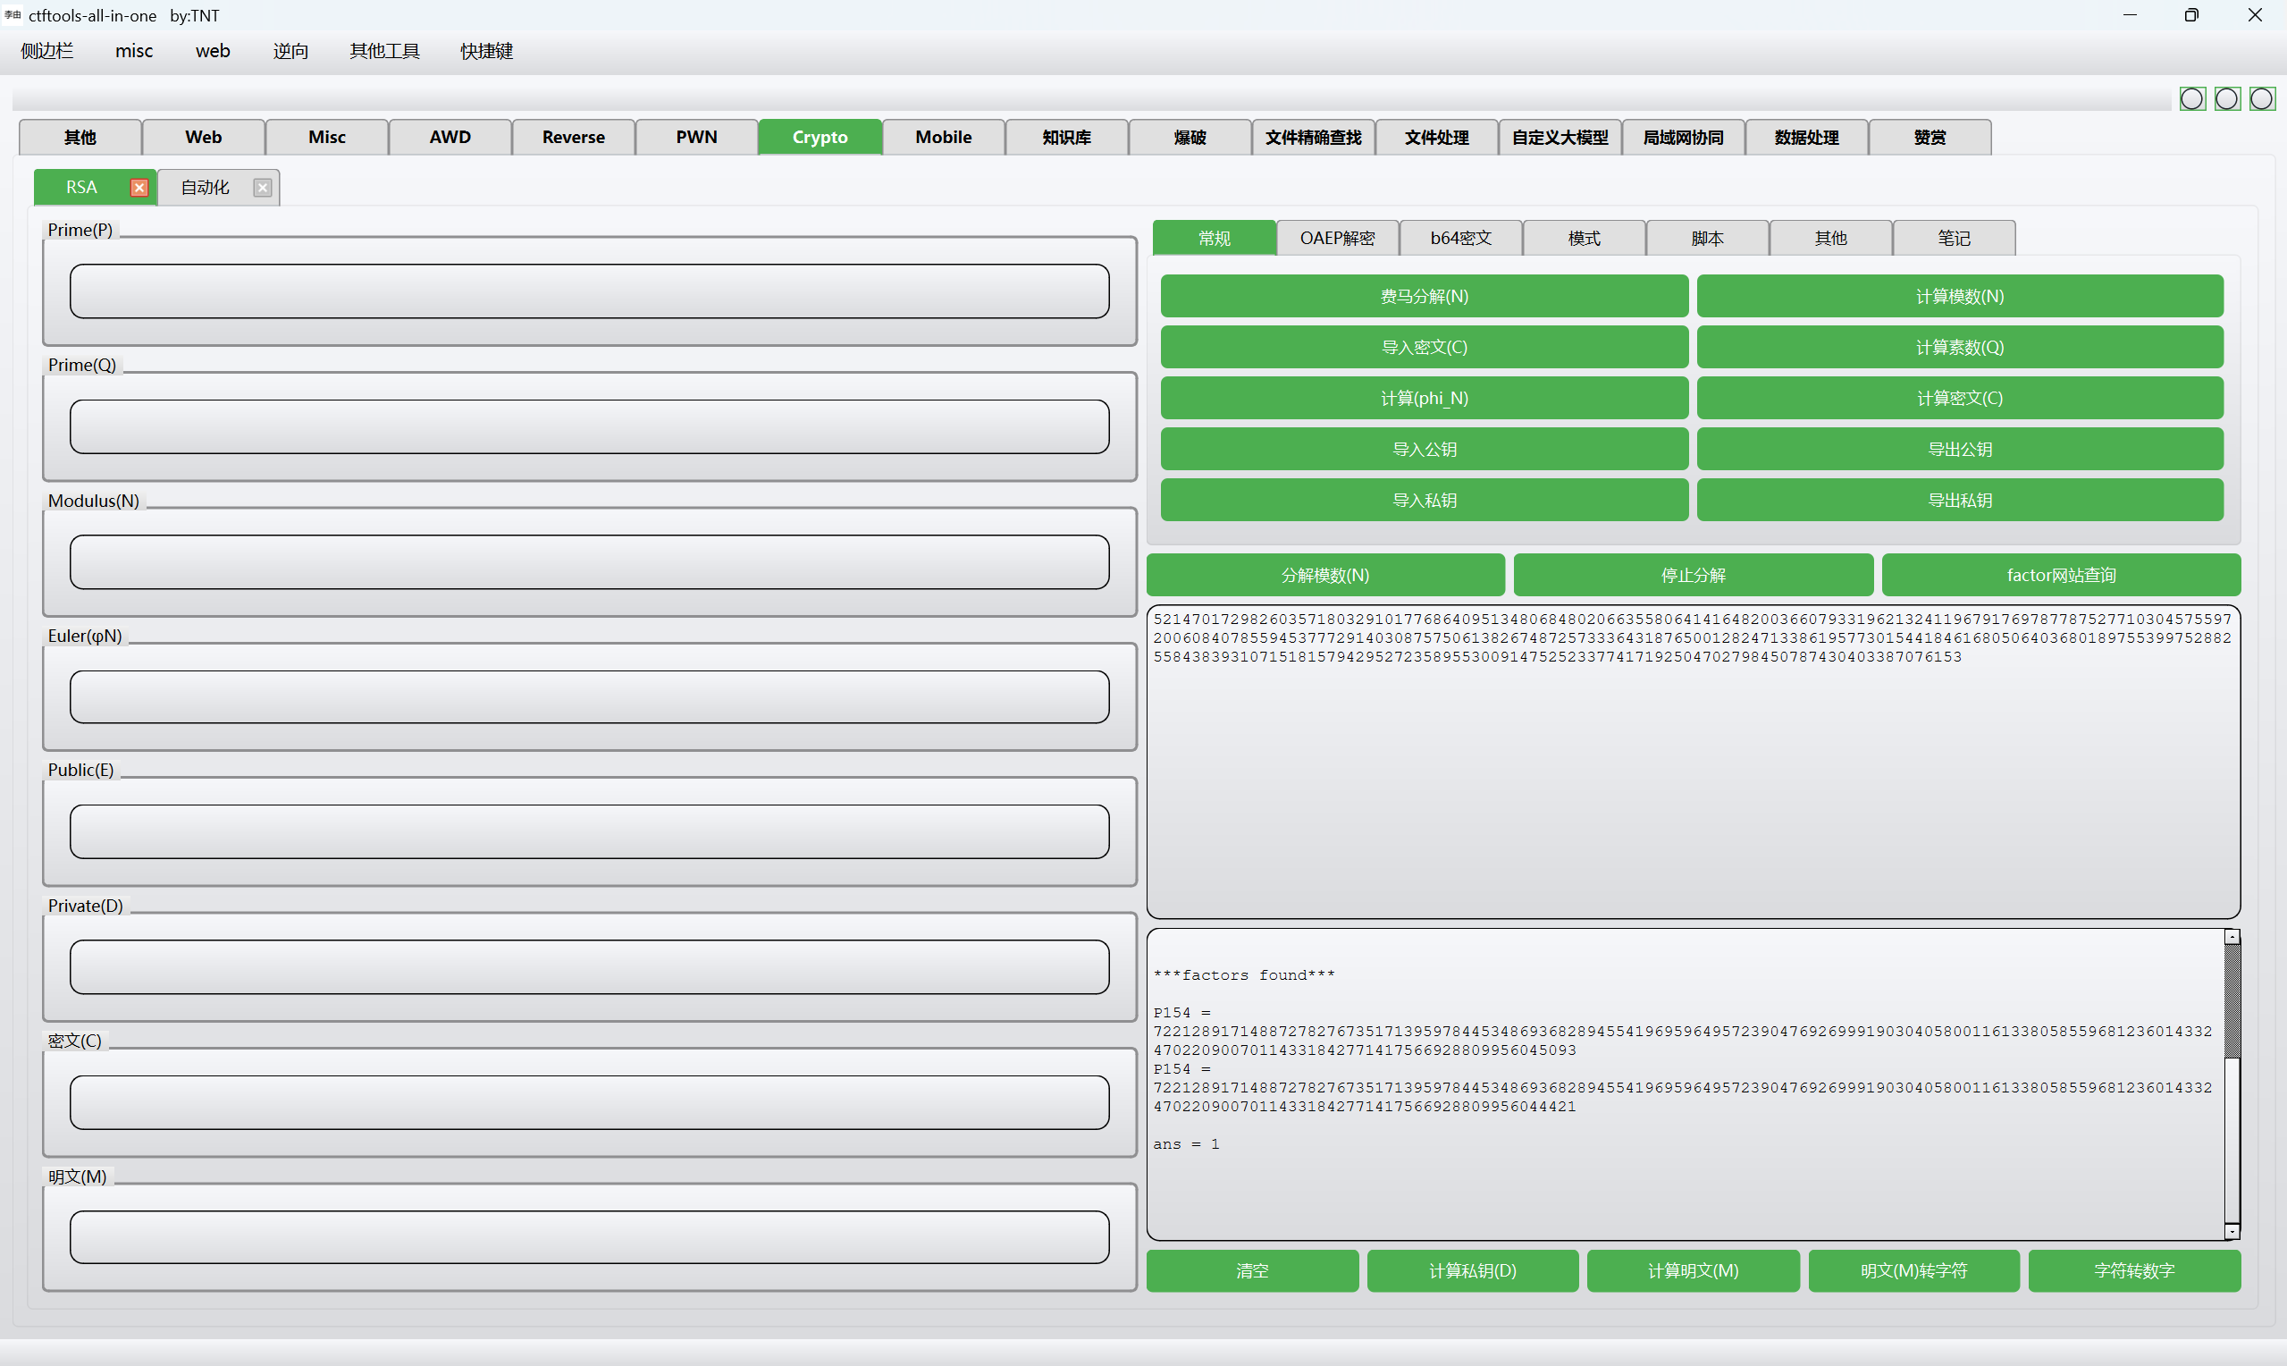Open factor网站查询 lookup

pos(2061,576)
